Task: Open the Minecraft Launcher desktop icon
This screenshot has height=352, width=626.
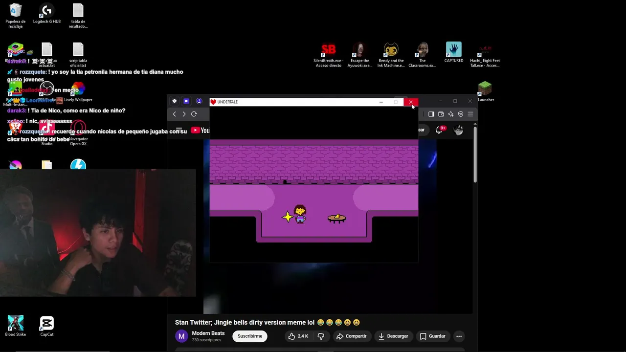Action: (x=485, y=92)
